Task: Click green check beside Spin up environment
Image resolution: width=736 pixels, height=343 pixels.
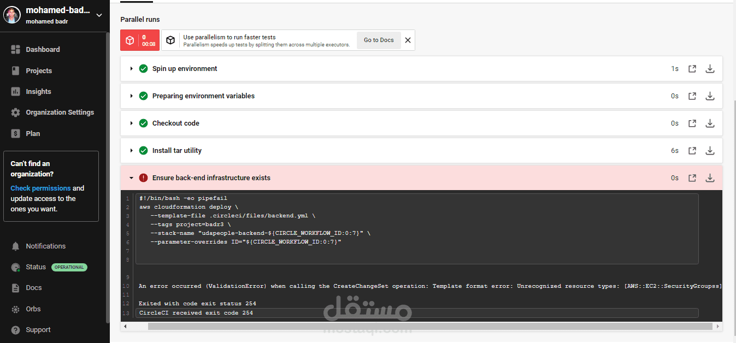Action: pos(143,69)
